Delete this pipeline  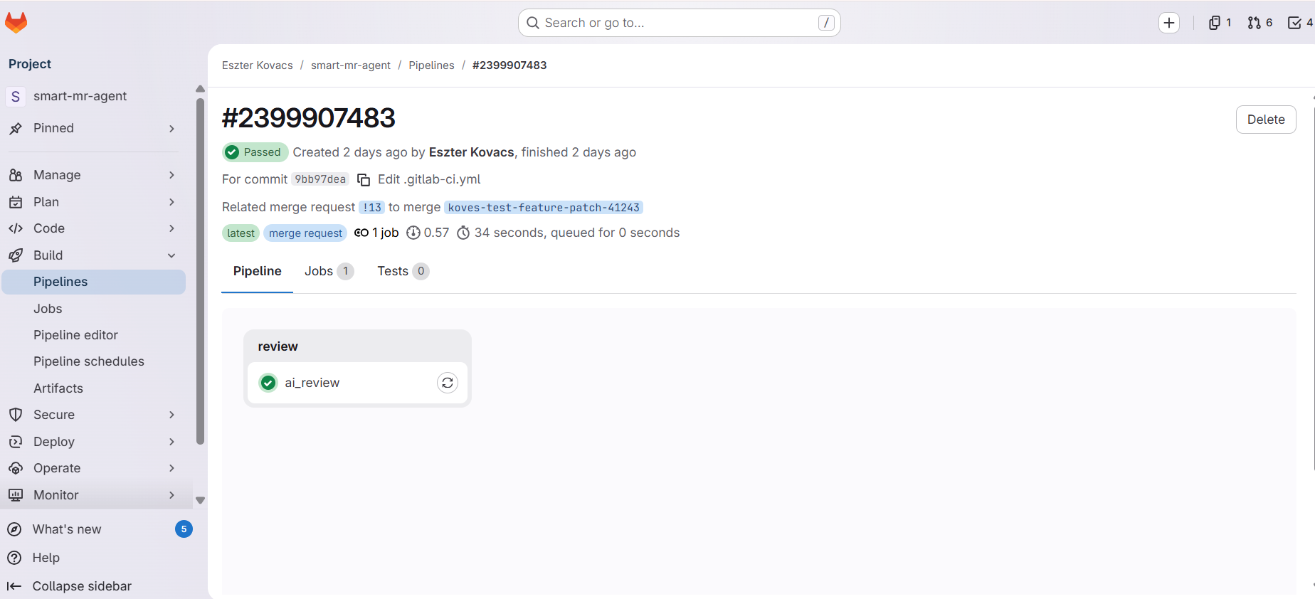(x=1266, y=120)
